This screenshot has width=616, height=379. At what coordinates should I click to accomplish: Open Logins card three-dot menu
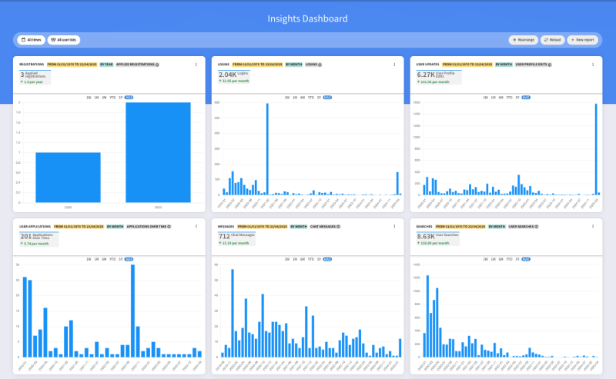click(x=394, y=65)
